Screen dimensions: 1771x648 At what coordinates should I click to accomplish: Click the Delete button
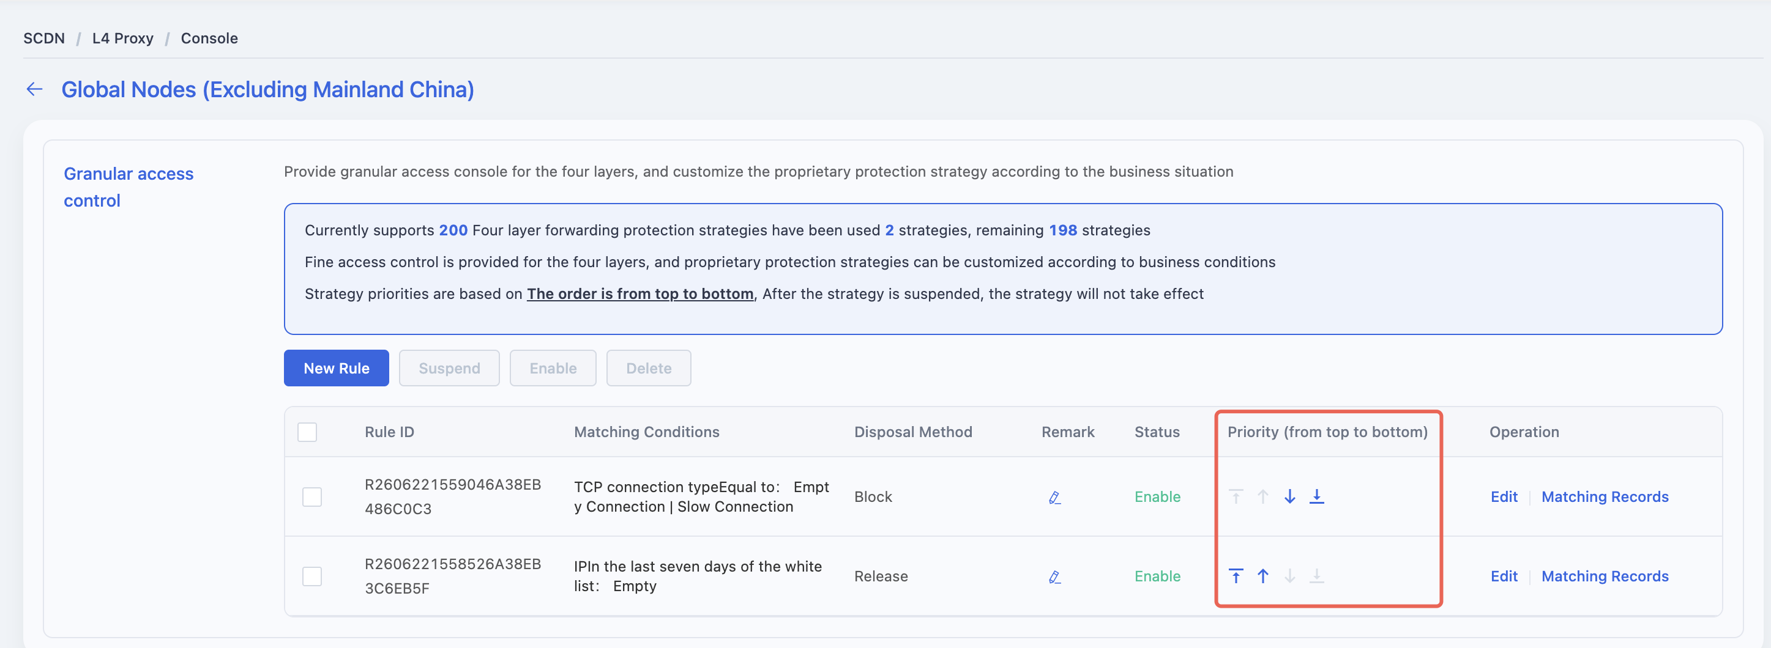click(648, 368)
